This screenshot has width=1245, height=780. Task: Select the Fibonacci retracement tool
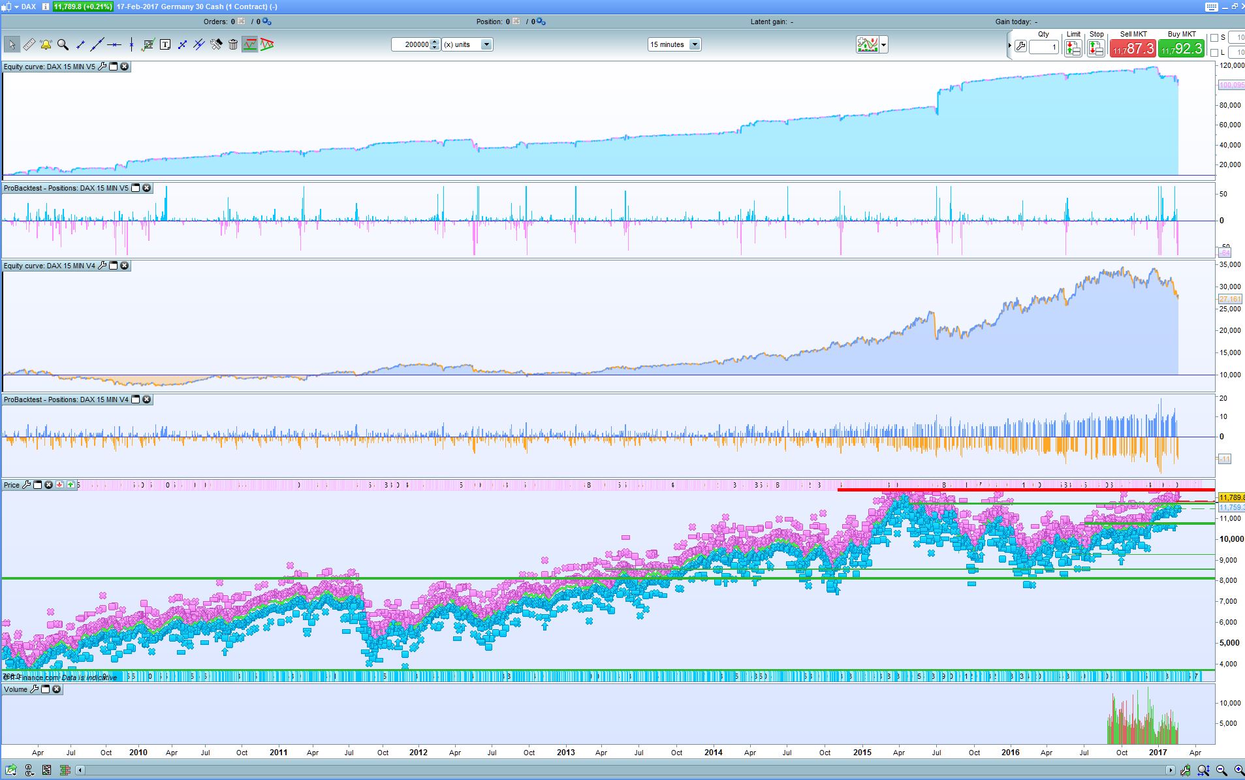[148, 44]
